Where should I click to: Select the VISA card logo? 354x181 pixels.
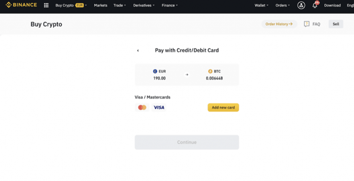159,107
